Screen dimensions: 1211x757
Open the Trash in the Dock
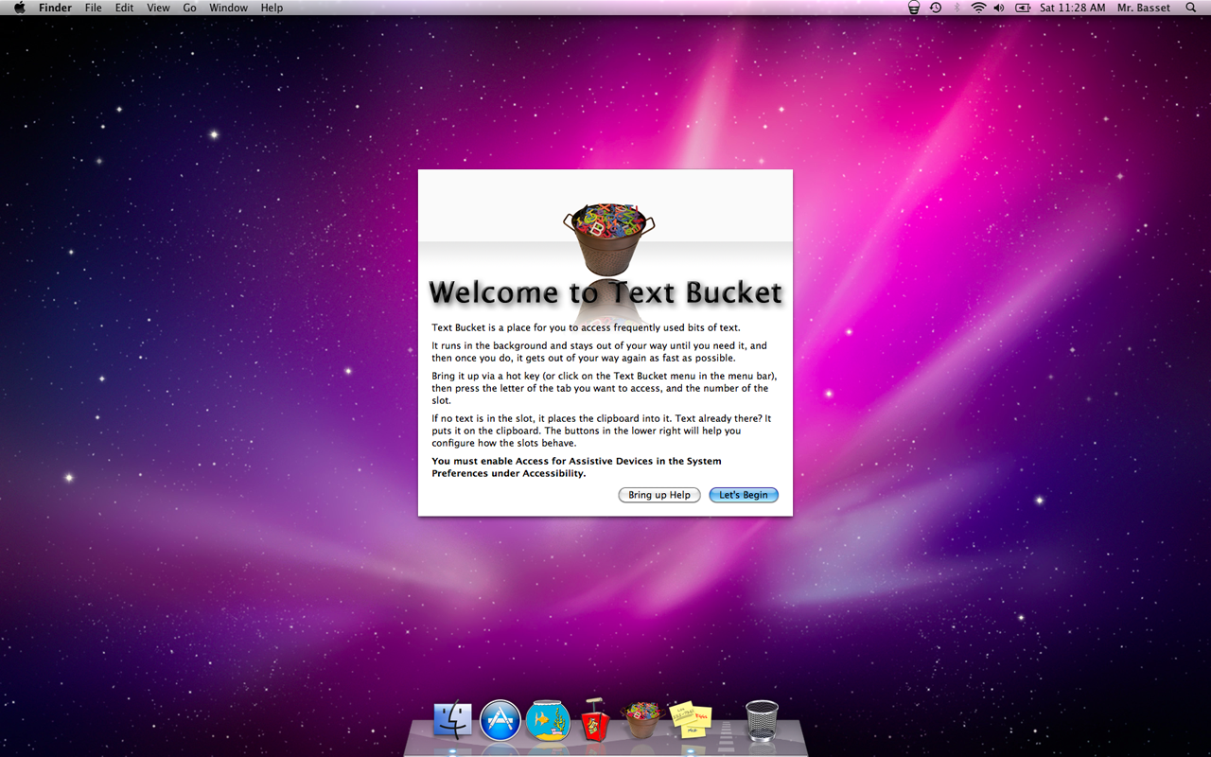coord(762,720)
